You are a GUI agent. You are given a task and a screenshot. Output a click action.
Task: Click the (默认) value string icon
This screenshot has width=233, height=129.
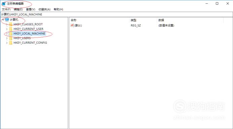coord(72,25)
